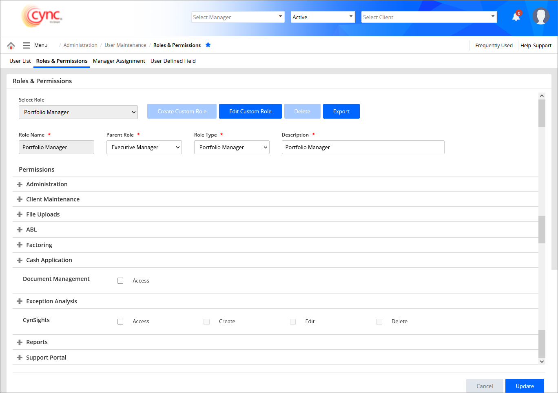The image size is (558, 393).
Task: Open the notifications bell
Action: [516, 17]
